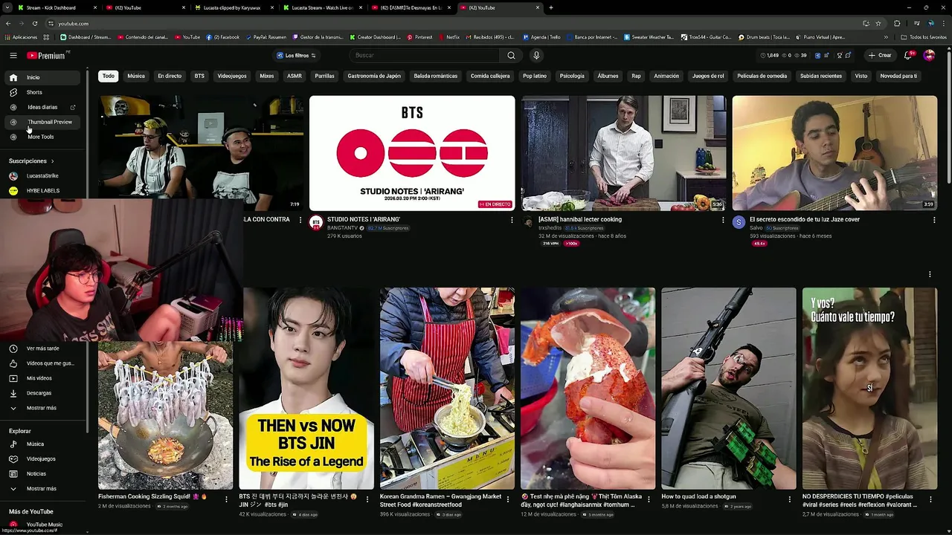Go to Inicio in the sidebar
This screenshot has width=952, height=535.
click(43, 77)
